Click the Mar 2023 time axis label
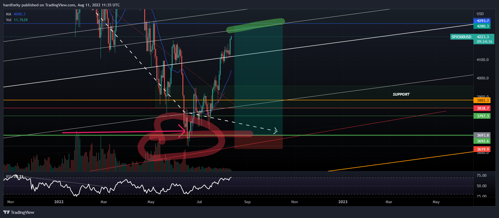Viewport: 499px width, 218px height. [x=389, y=202]
